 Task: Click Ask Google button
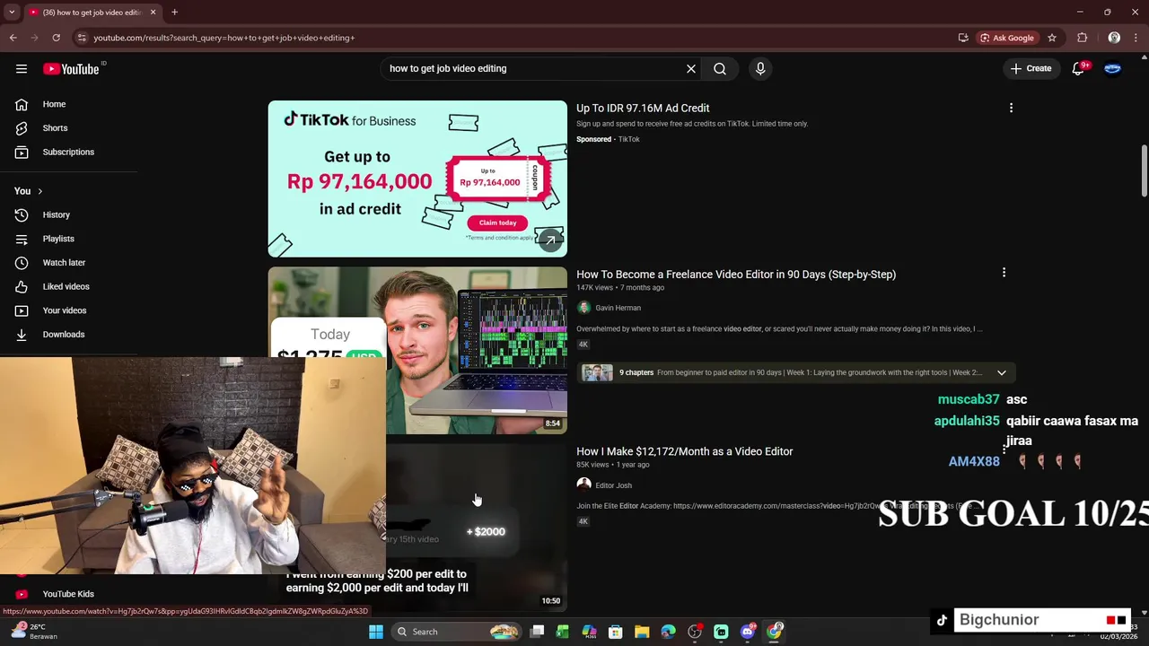(x=1007, y=38)
